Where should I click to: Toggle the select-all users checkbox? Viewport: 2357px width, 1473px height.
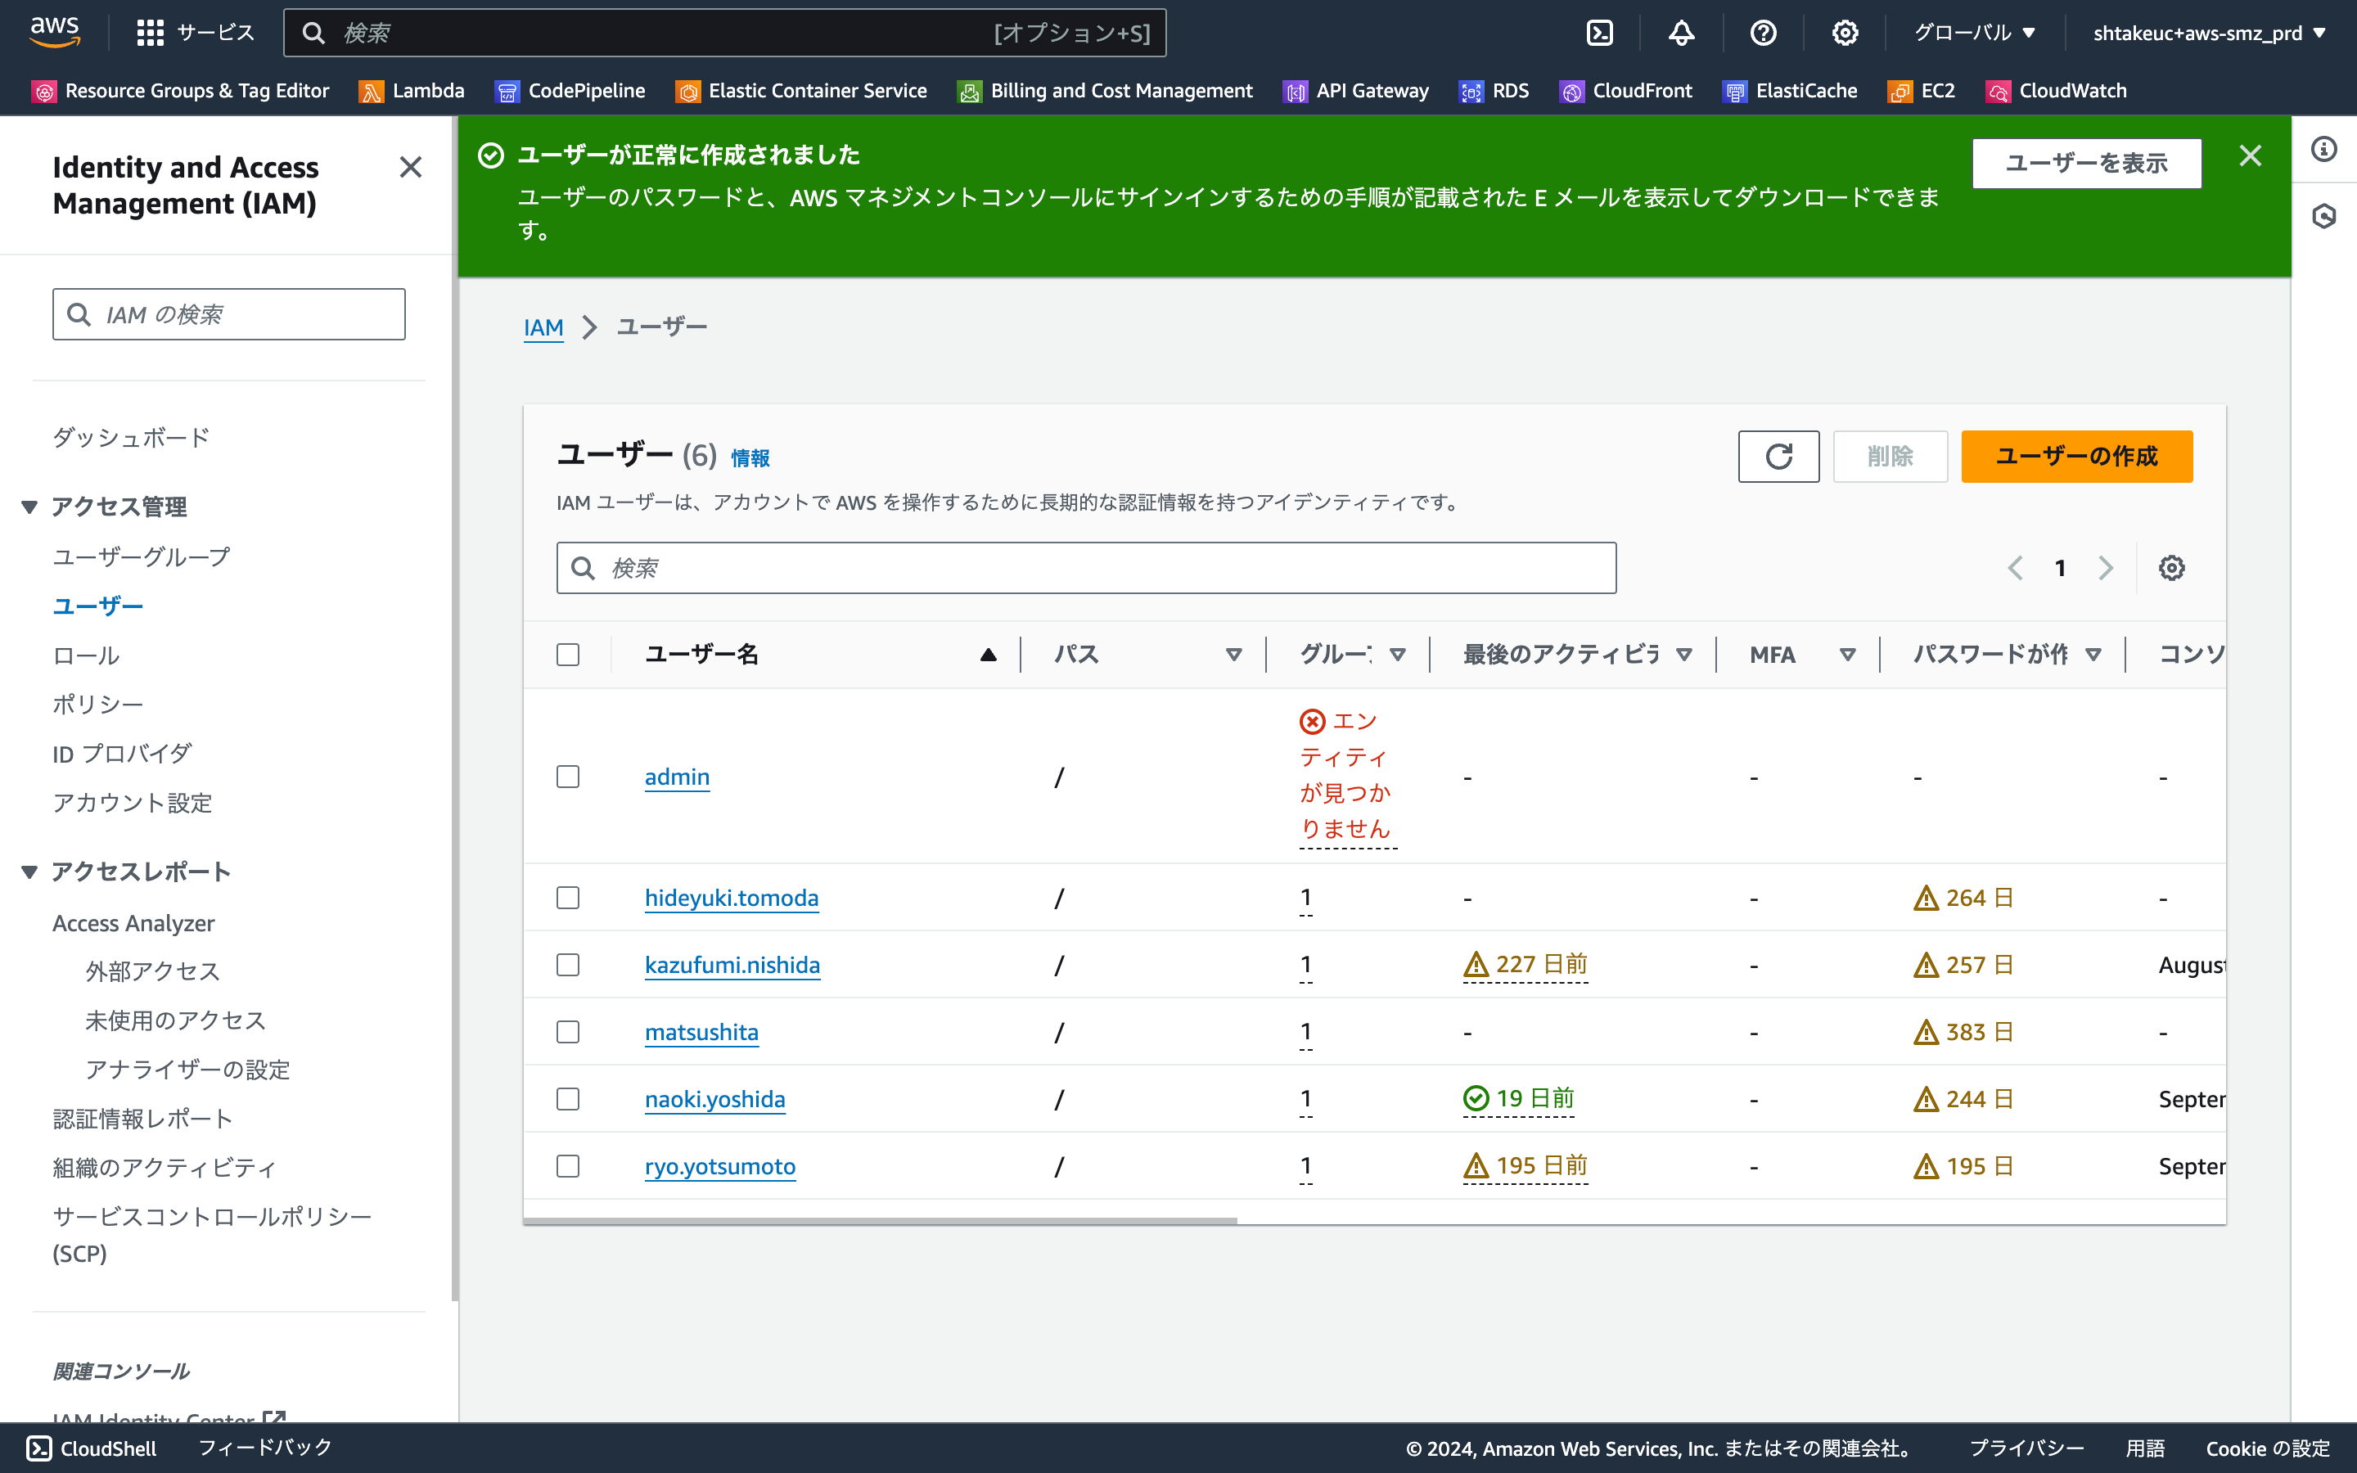tap(568, 655)
